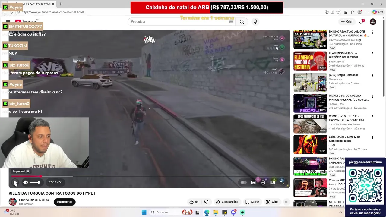Screen dimensions: 386x217
Task: Click the YouTube Premium logo
Action: click(26, 22)
